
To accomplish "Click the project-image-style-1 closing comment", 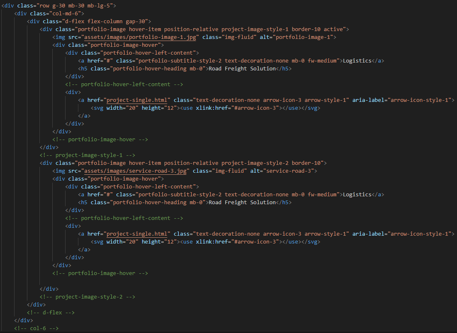I will click(x=87, y=155).
